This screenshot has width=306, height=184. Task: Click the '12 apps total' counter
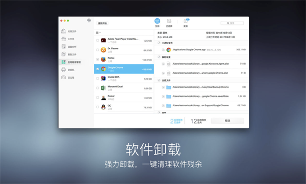(198, 121)
